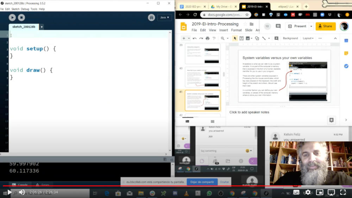Image resolution: width=352 pixels, height=198 pixels.
Task: Open a new browser tab with plus button
Action: tap(306, 7)
